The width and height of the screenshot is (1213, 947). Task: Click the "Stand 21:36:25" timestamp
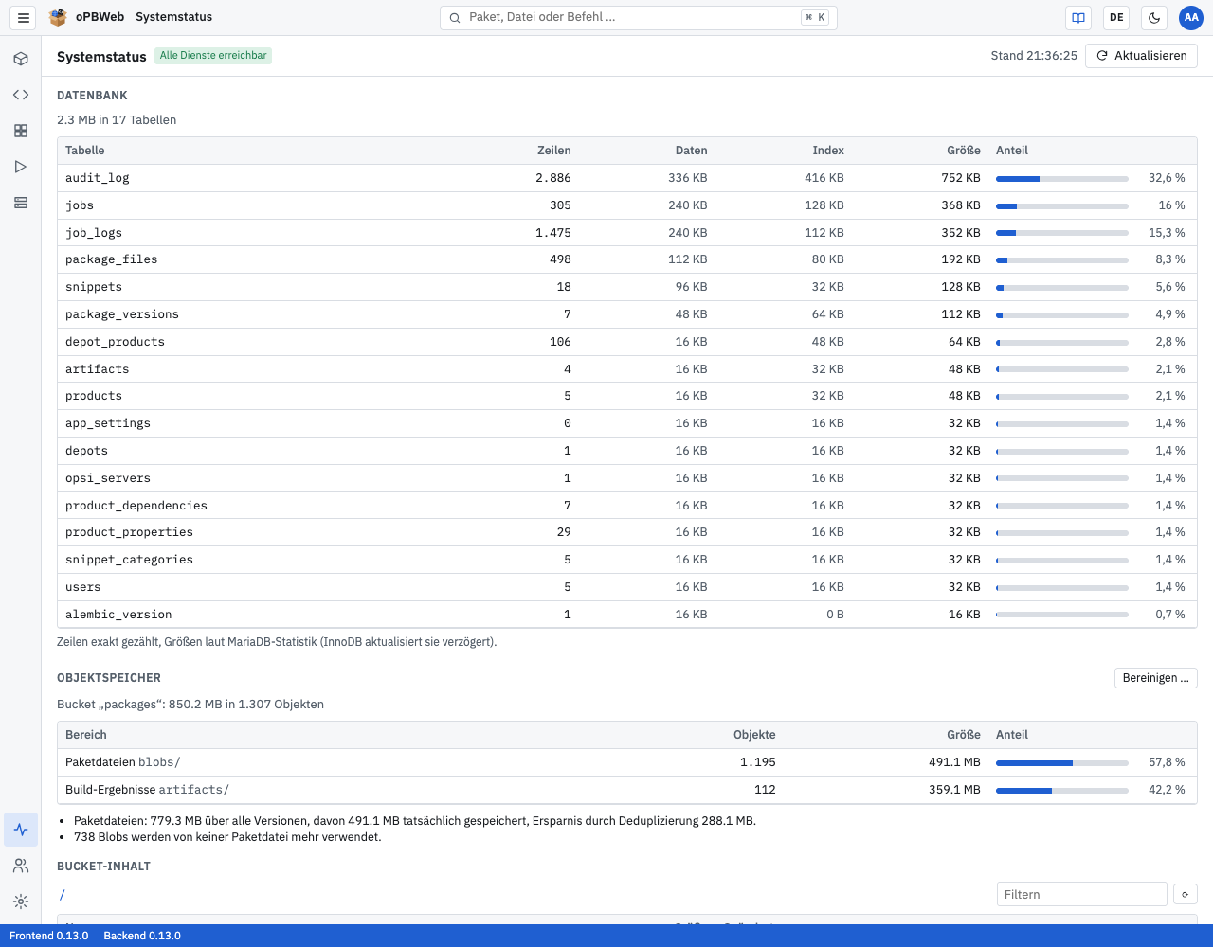1034,56
